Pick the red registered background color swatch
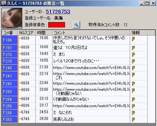This screenshot has height=126, width=157. (57, 25)
